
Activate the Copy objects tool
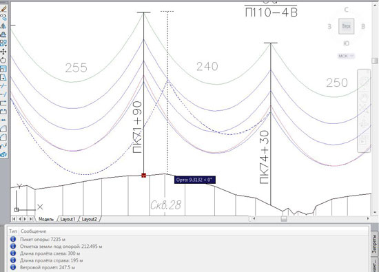(3, 17)
